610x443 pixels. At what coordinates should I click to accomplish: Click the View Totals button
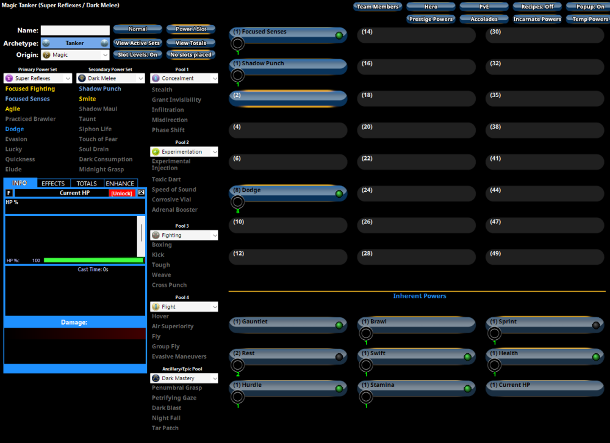[190, 43]
